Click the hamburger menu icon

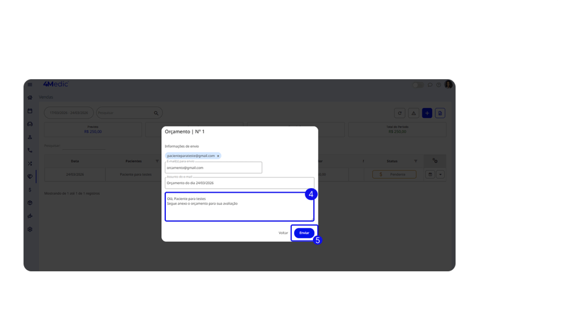click(x=30, y=85)
